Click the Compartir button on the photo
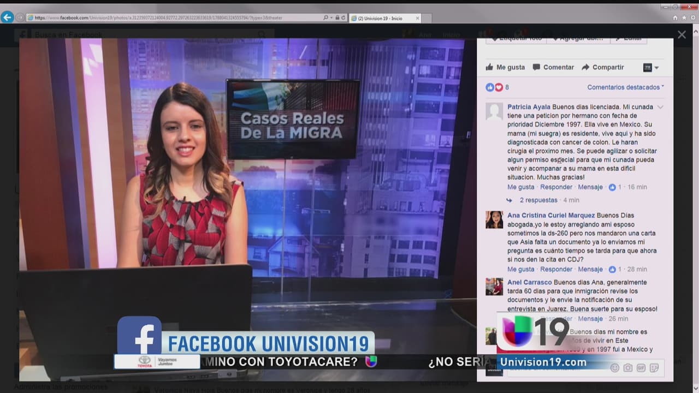 (603, 67)
